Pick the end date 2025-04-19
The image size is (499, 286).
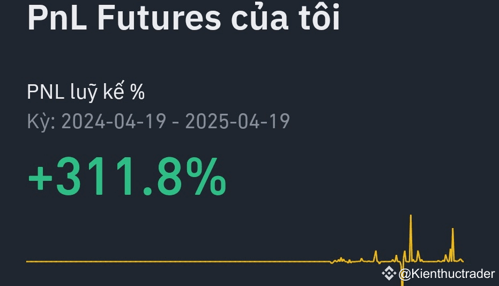pyautogui.click(x=237, y=121)
